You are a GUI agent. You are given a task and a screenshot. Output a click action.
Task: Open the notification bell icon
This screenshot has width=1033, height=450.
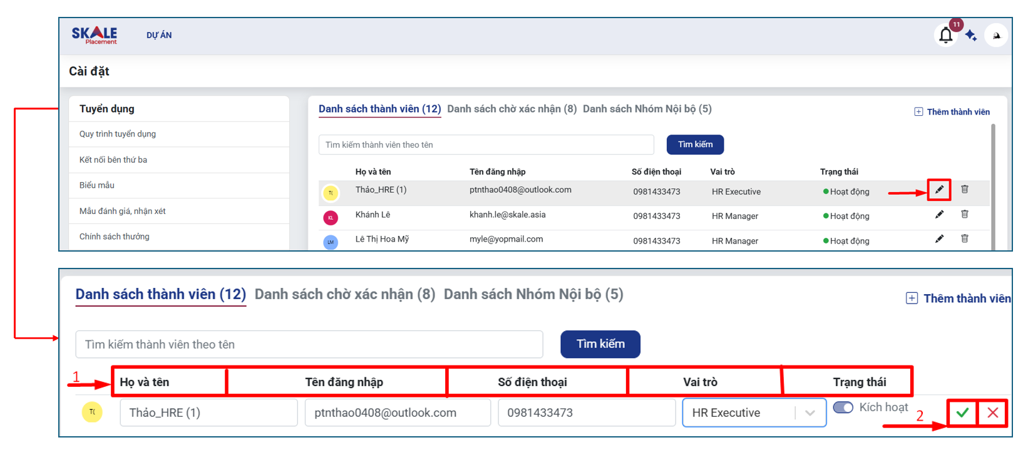pos(945,35)
